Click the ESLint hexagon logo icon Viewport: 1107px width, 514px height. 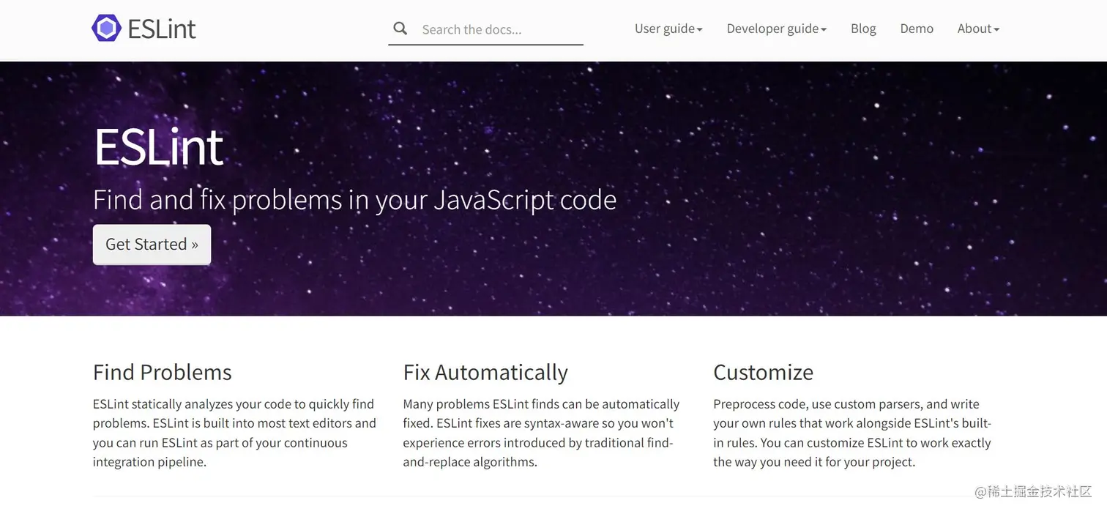[x=106, y=29]
